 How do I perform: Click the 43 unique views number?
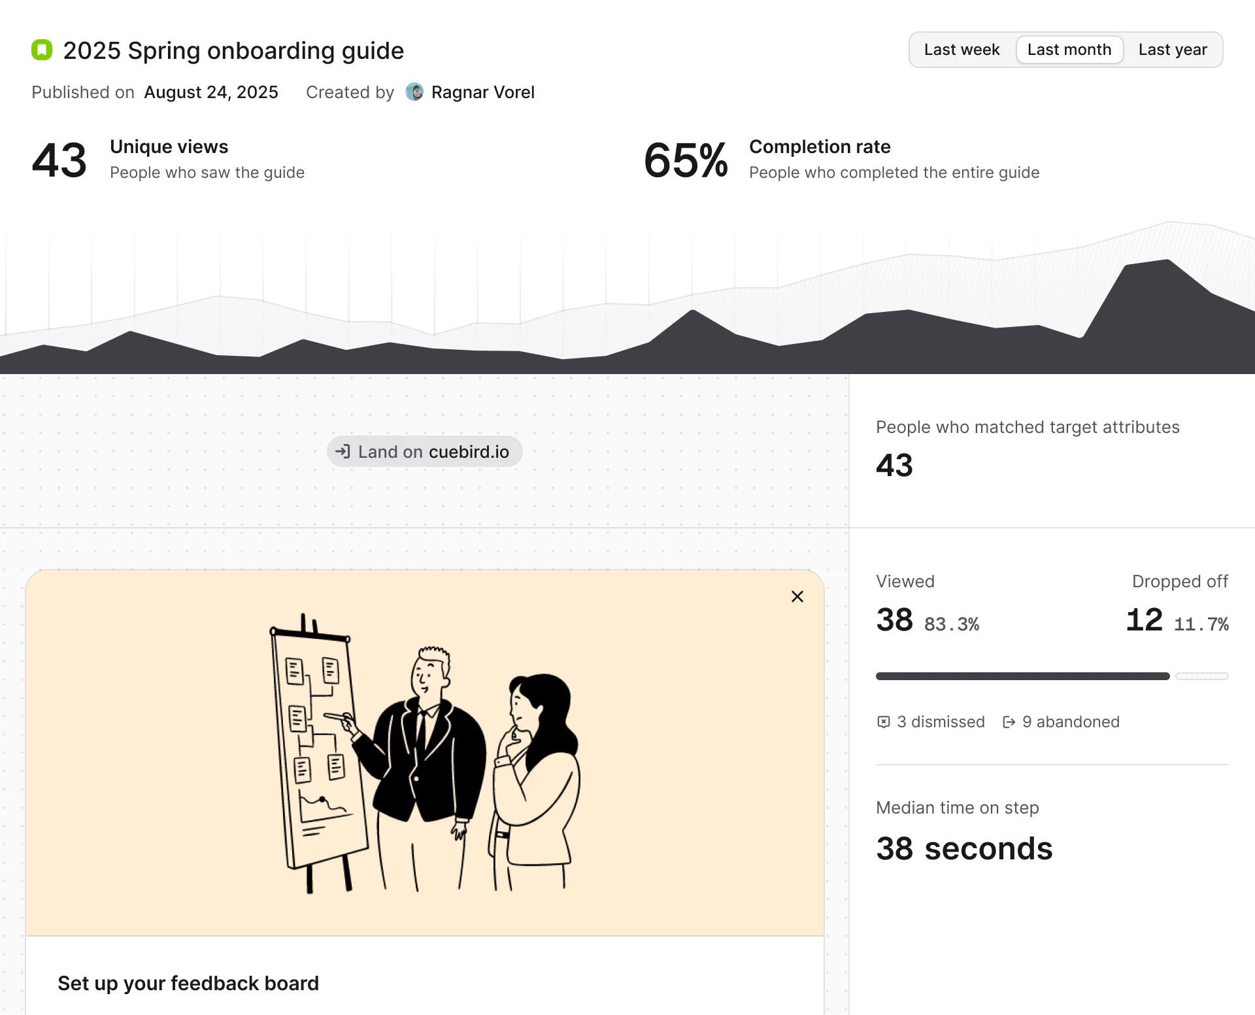coord(59,160)
